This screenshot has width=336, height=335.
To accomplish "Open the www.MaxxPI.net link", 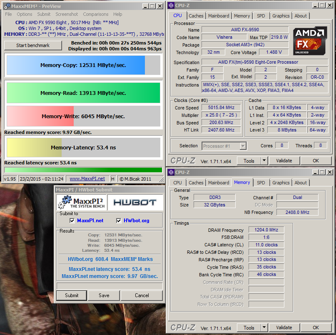I will coord(87,179).
